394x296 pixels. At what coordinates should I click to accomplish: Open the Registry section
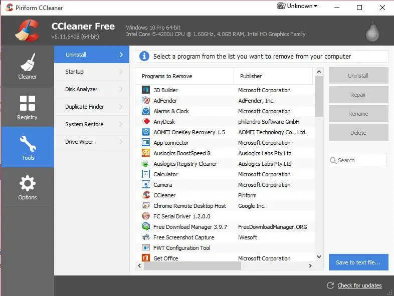(x=28, y=107)
